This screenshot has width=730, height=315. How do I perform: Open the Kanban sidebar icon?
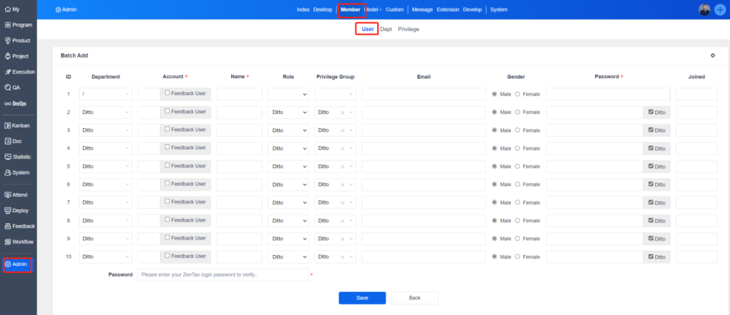18,125
